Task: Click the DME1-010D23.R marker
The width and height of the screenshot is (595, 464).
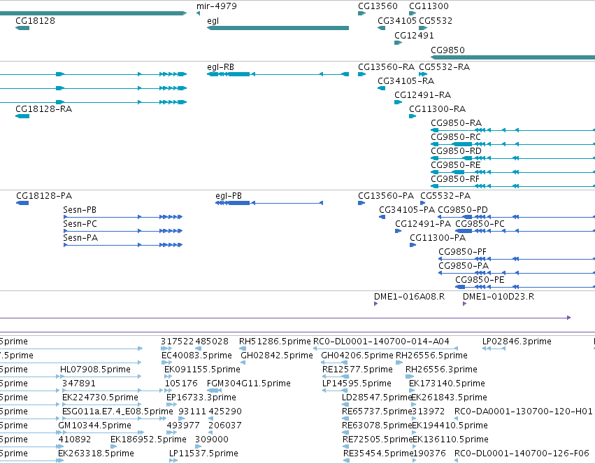Action: pos(464,304)
